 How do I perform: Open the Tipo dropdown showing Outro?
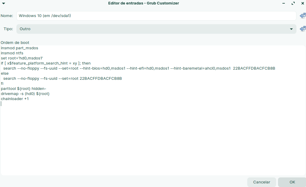156,29
